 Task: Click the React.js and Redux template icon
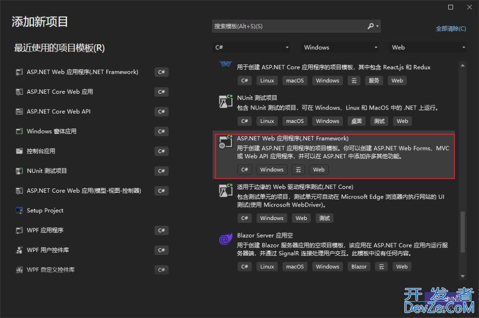coord(226,64)
